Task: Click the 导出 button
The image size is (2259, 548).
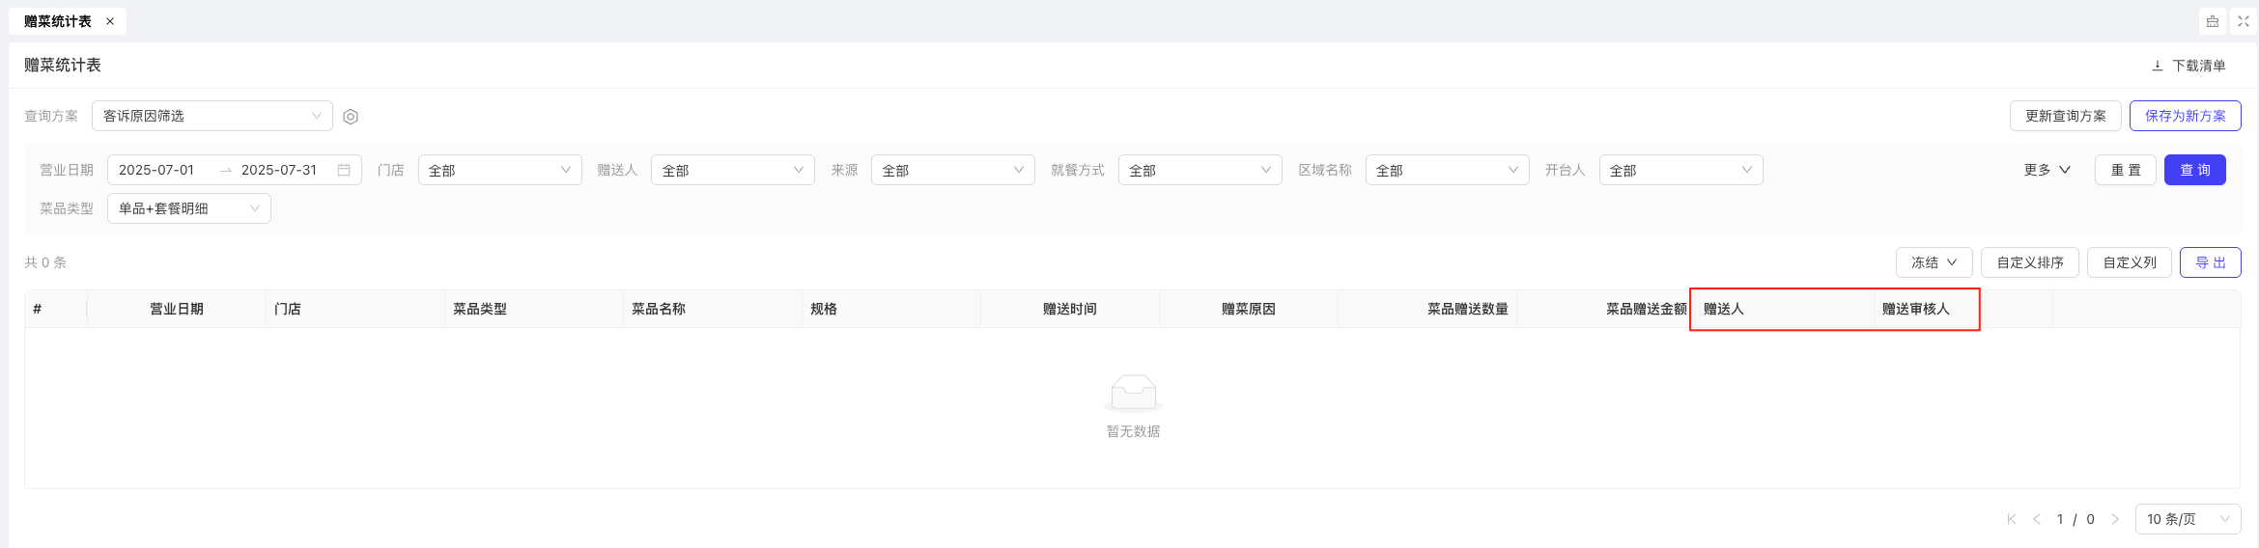Action: pyautogui.click(x=2210, y=262)
